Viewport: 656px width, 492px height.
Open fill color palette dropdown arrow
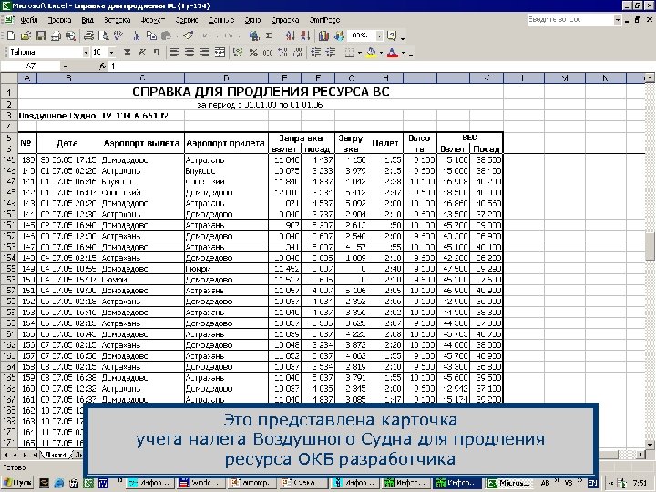tap(381, 53)
